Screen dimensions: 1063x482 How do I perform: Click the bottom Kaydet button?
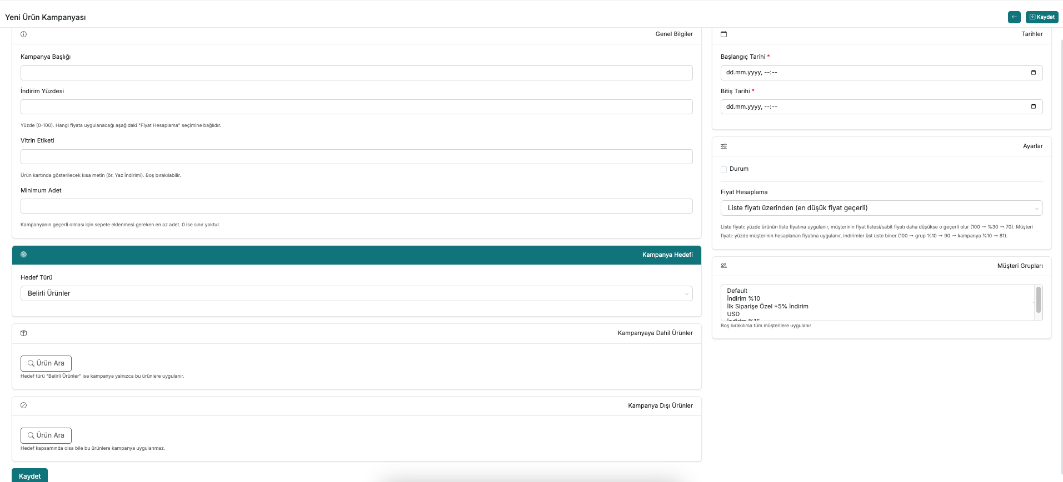(x=29, y=476)
